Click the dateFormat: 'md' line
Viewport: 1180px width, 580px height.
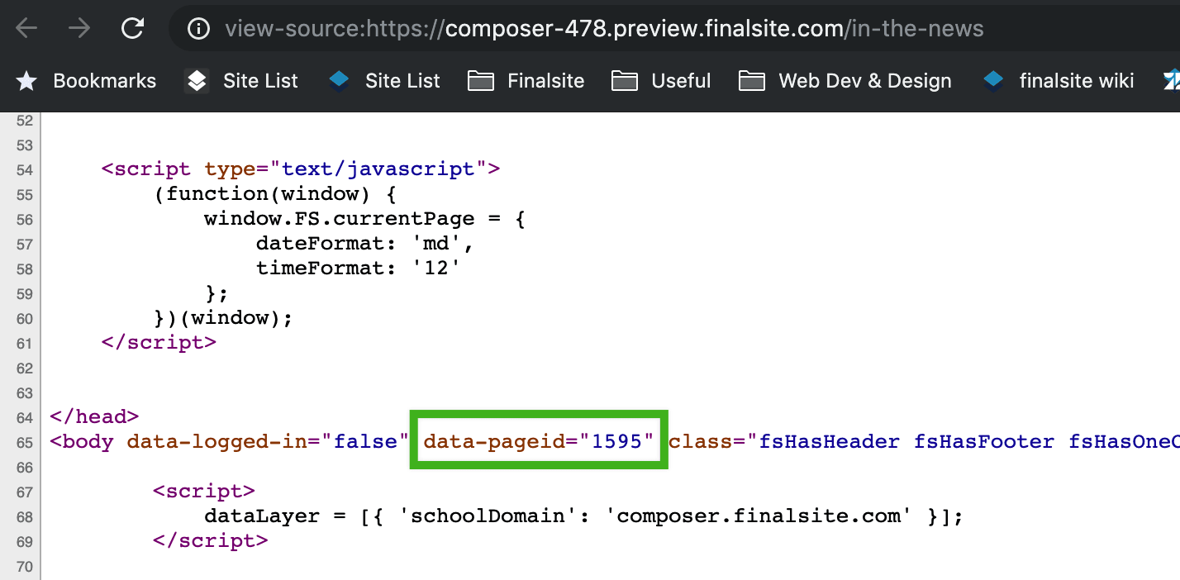coord(364,244)
